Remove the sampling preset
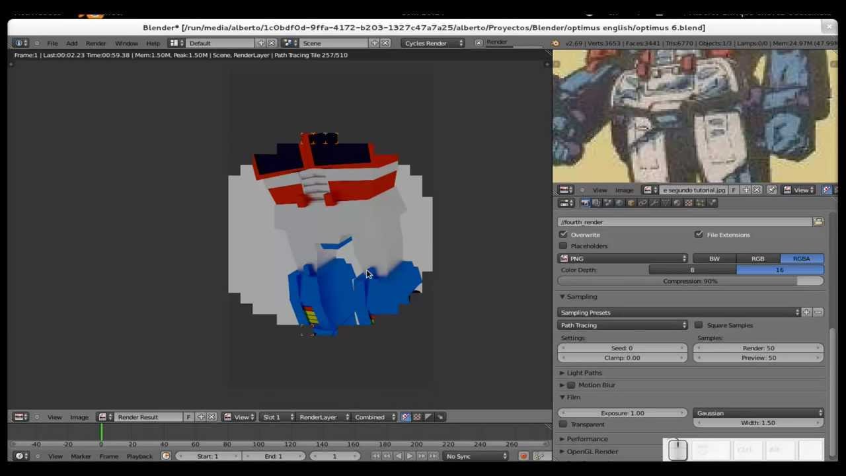This screenshot has width=846, height=476. [818, 312]
